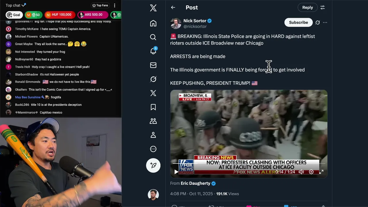Open the Bookmarks icon in sidebar

click(x=153, y=107)
